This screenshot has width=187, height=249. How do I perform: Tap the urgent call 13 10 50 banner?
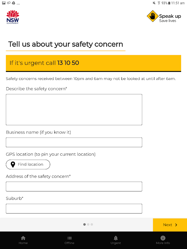[x=93, y=63]
